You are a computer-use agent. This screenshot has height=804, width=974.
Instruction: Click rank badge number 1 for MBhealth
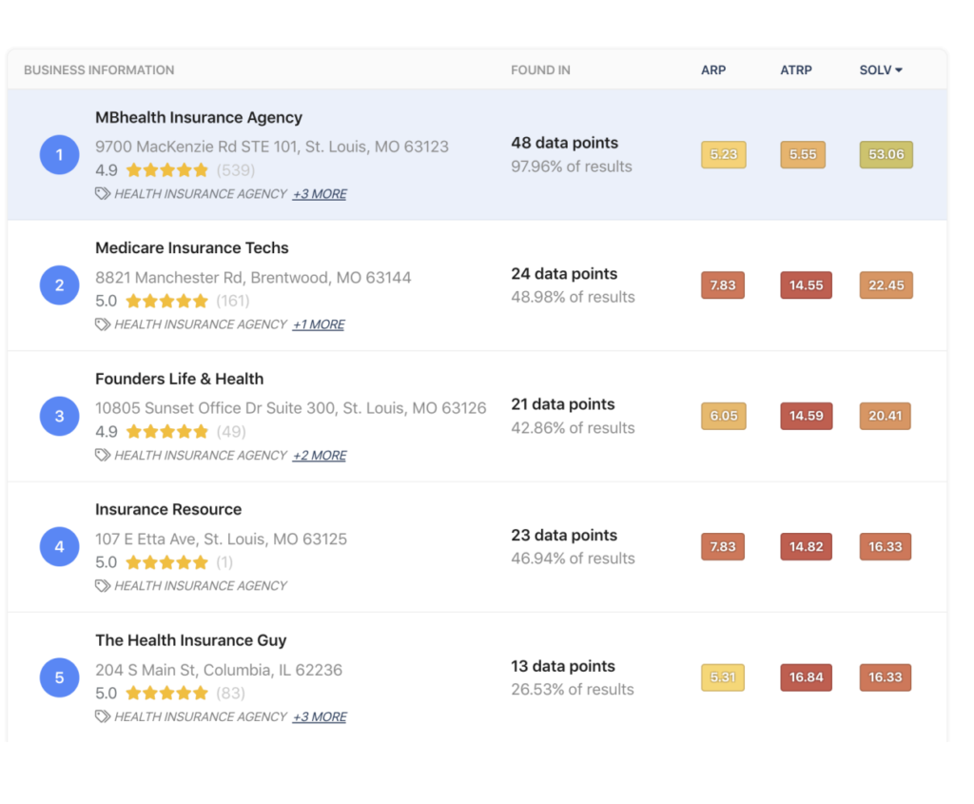60,155
